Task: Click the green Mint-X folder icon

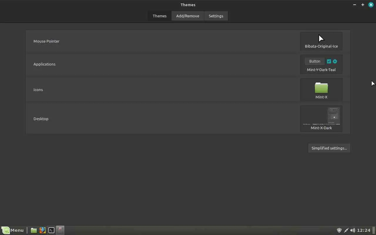Action: pos(321,88)
